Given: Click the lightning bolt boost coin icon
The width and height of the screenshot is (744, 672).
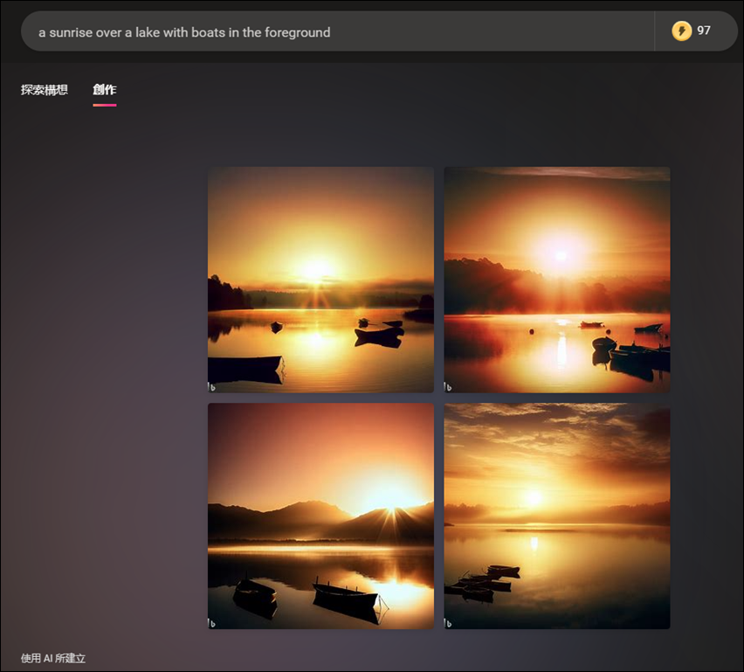Looking at the screenshot, I should 681,31.
